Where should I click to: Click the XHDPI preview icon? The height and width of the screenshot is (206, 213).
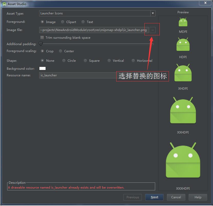(183, 73)
